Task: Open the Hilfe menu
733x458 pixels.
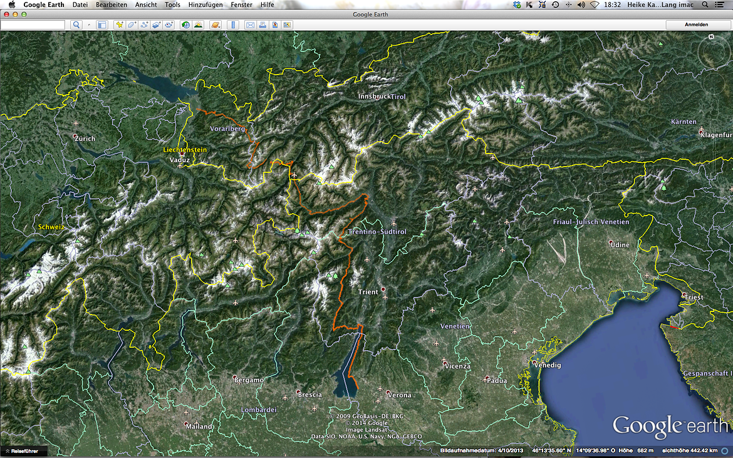Action: coord(268,4)
